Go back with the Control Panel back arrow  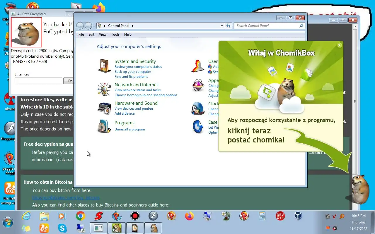pos(80,26)
